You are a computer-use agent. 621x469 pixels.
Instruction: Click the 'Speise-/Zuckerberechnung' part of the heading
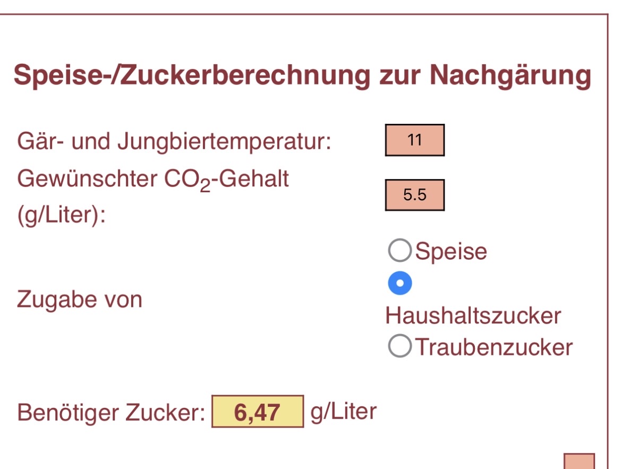click(191, 75)
